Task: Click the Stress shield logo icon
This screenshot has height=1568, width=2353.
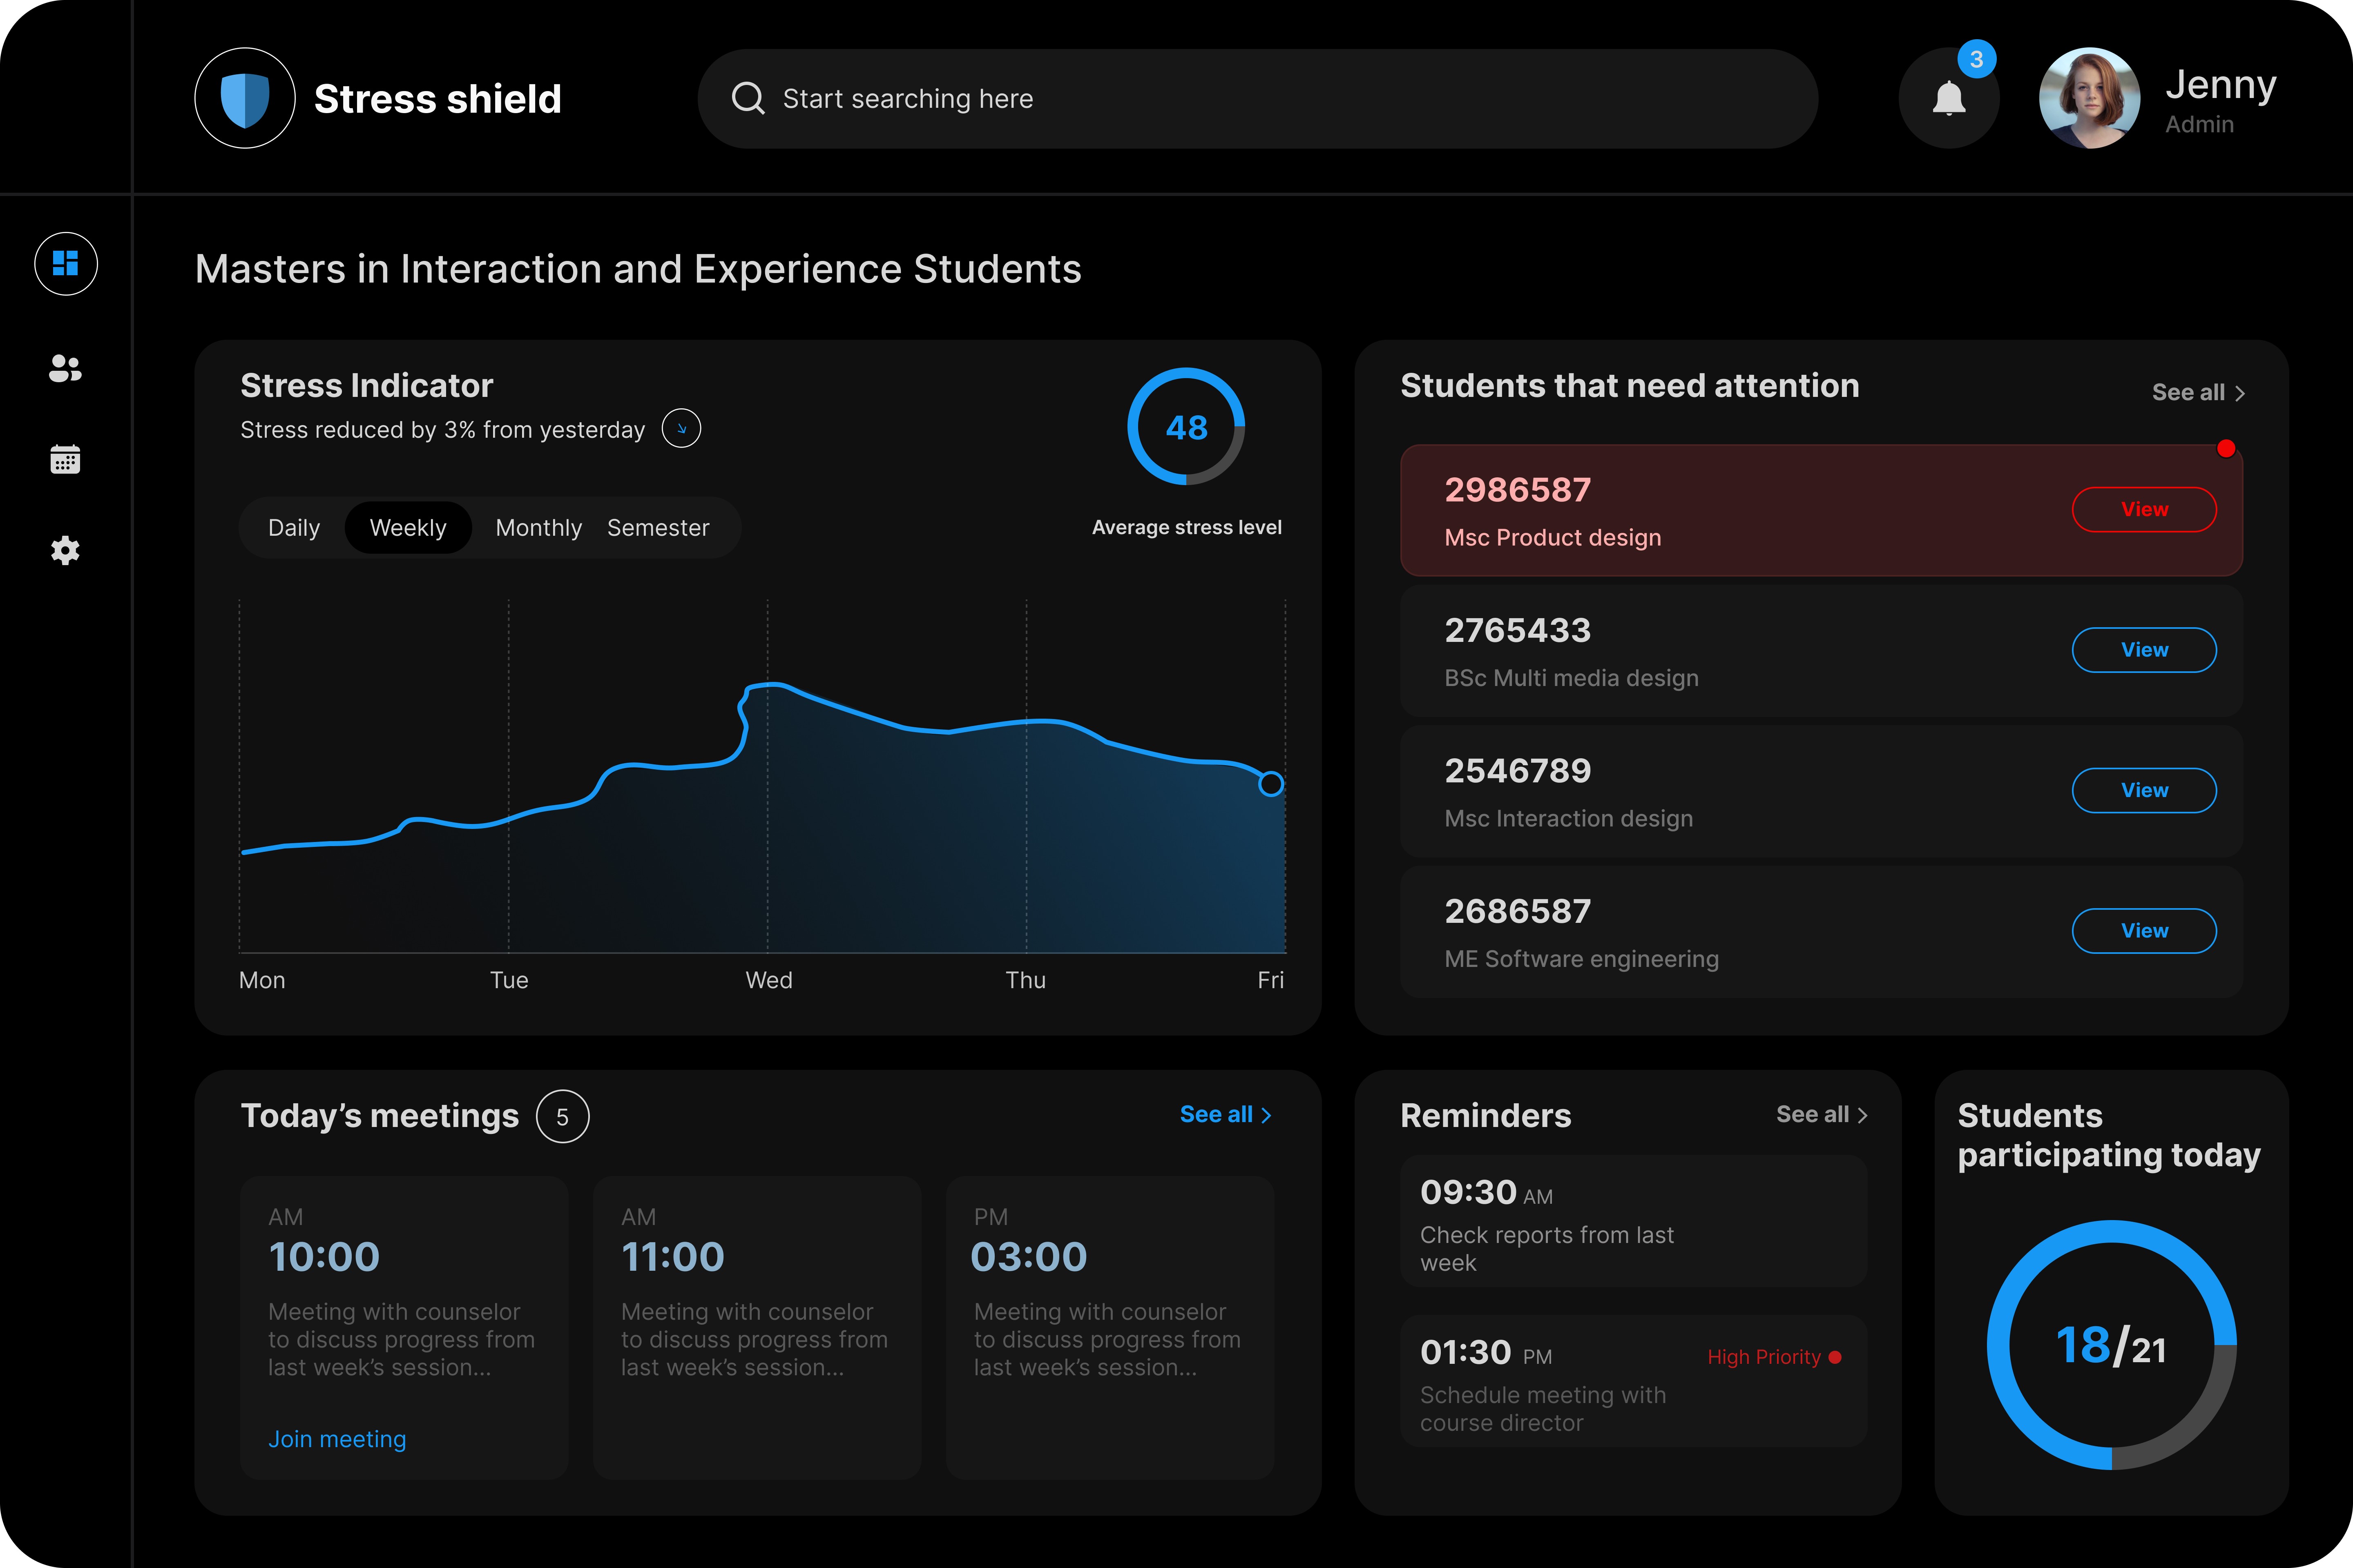Action: [245, 98]
